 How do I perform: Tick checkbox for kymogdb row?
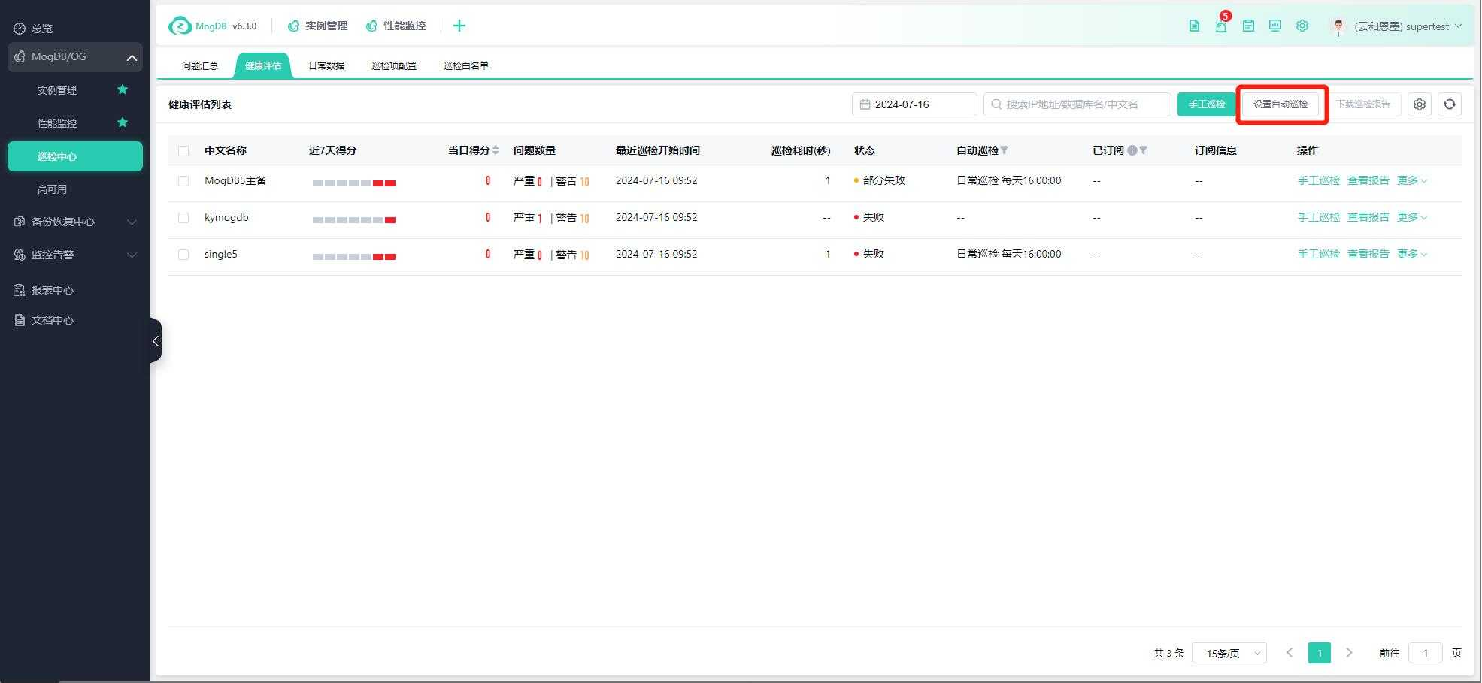point(183,218)
